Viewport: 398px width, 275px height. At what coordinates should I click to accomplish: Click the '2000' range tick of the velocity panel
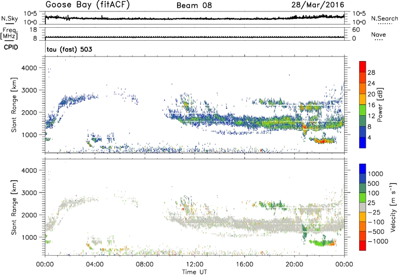pos(29,215)
